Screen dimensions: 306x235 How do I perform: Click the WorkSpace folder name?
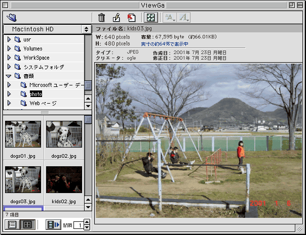pyautogui.click(x=36, y=58)
